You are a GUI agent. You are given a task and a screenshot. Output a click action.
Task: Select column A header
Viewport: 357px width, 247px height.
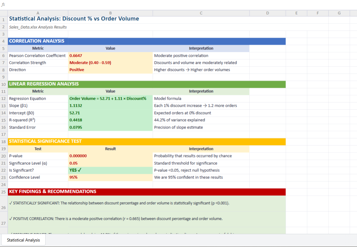(x=38, y=13)
